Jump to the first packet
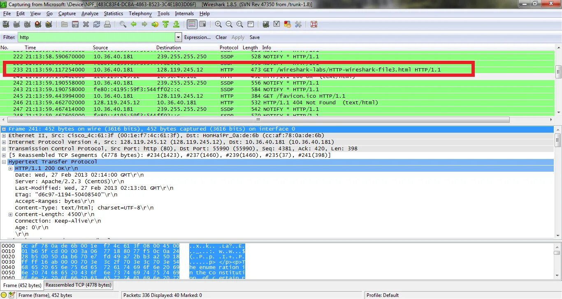The height and width of the screenshot is (299, 562). tap(166, 24)
